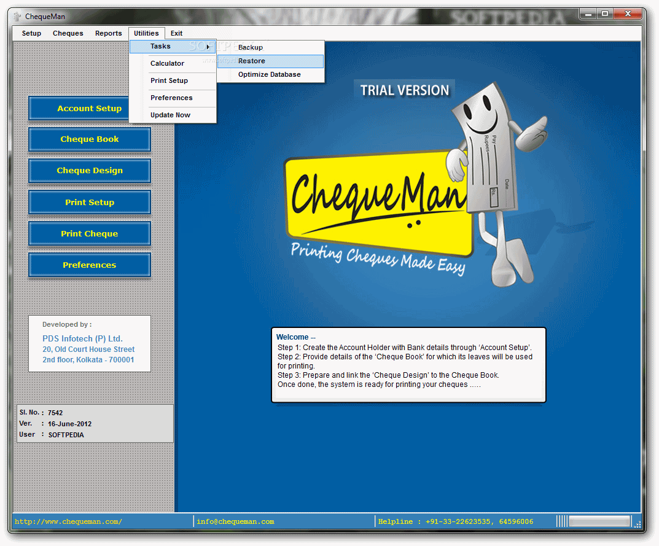The height and width of the screenshot is (546, 659).
Task: Click the ChequeMan title bar icon
Action: click(17, 17)
